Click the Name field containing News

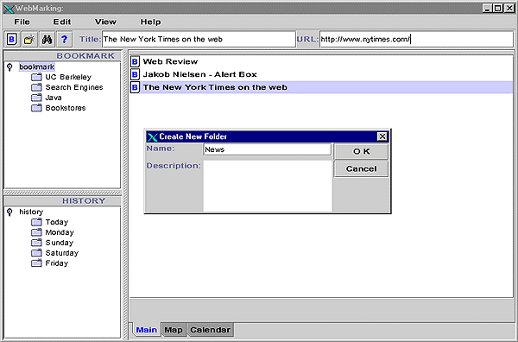[268, 149]
